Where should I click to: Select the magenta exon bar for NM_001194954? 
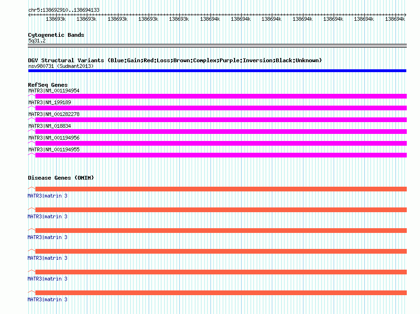pos(221,96)
